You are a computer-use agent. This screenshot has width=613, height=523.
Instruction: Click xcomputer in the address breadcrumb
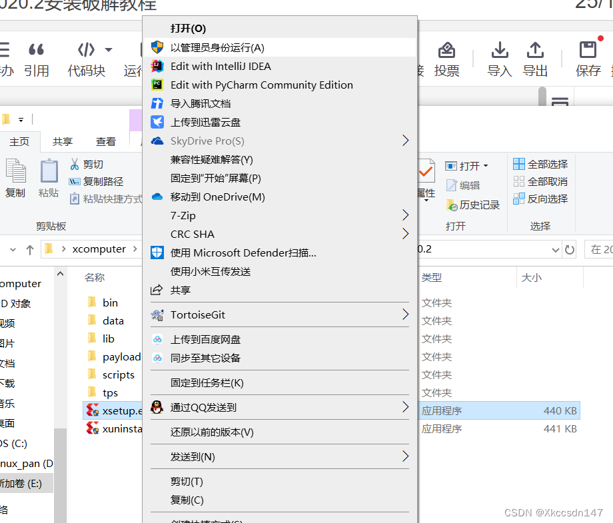[99, 249]
